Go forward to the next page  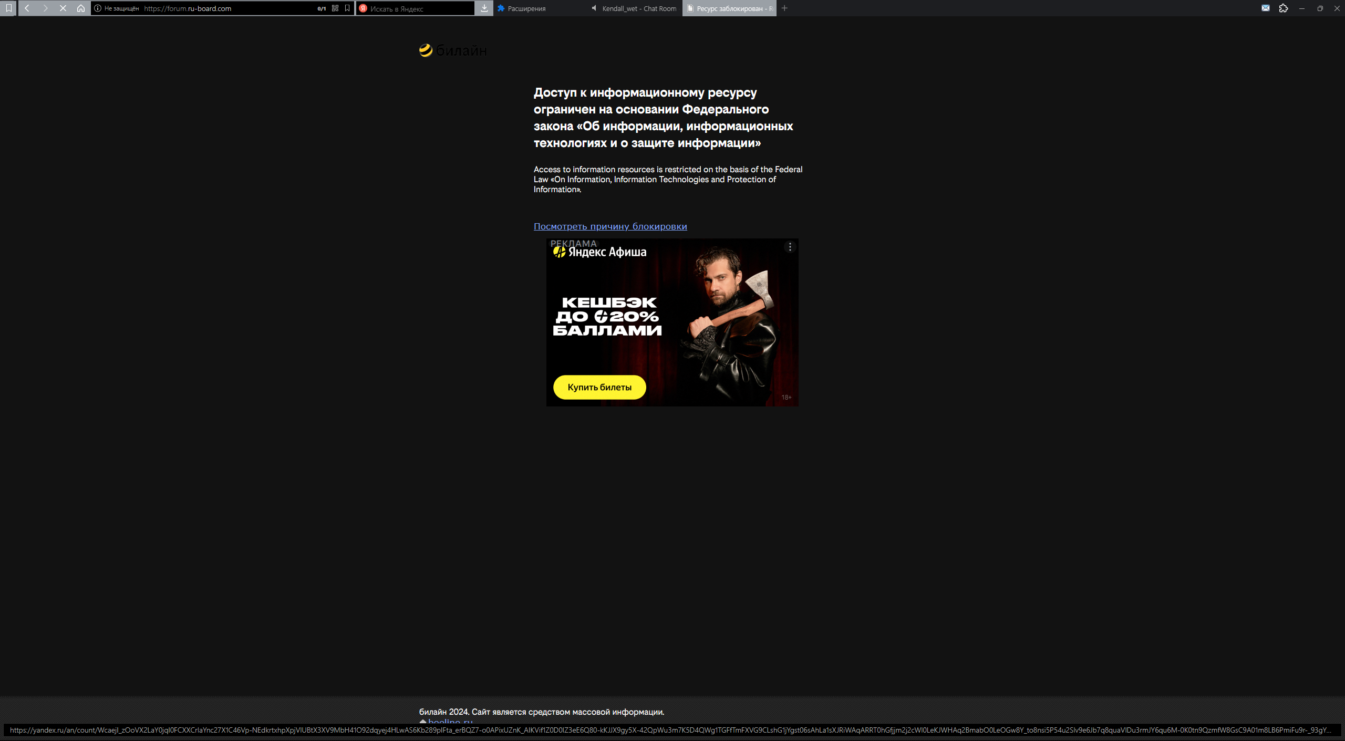pyautogui.click(x=45, y=8)
